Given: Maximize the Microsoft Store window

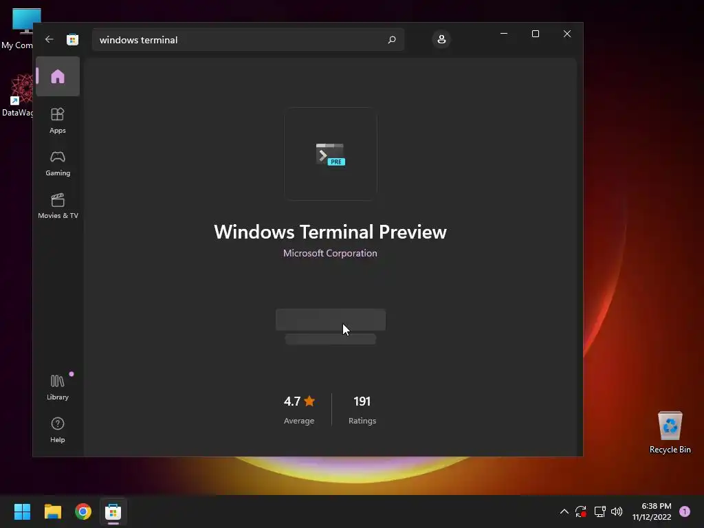Looking at the screenshot, I should 535,34.
